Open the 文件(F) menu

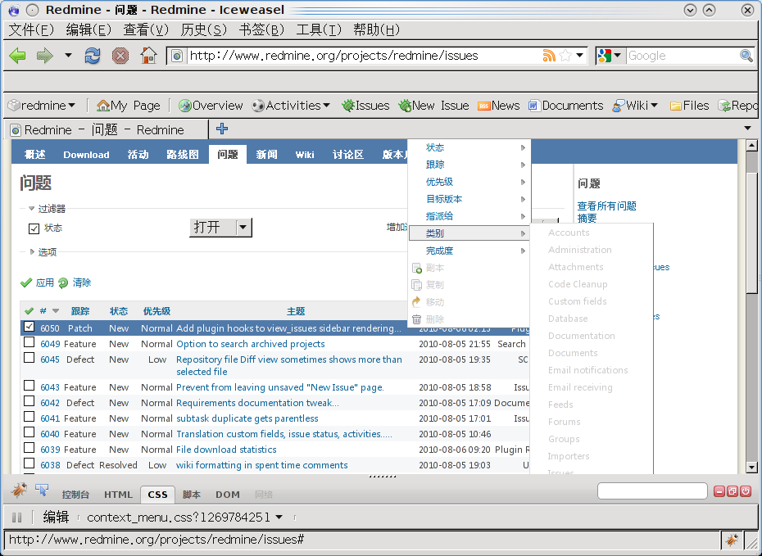coord(31,29)
